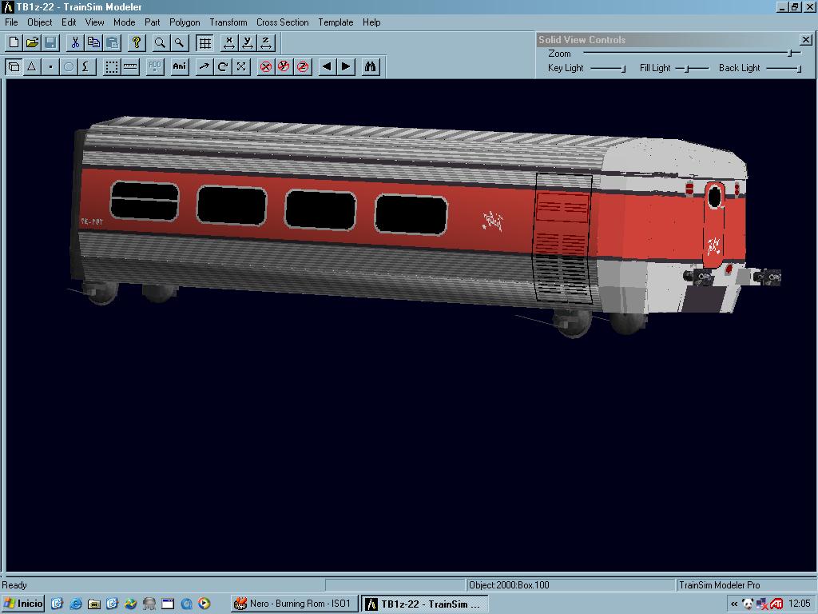
Task: Select the magnifier zoom tool icon
Action: 161,42
